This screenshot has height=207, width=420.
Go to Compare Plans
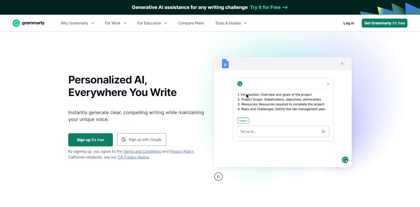pyautogui.click(x=191, y=23)
